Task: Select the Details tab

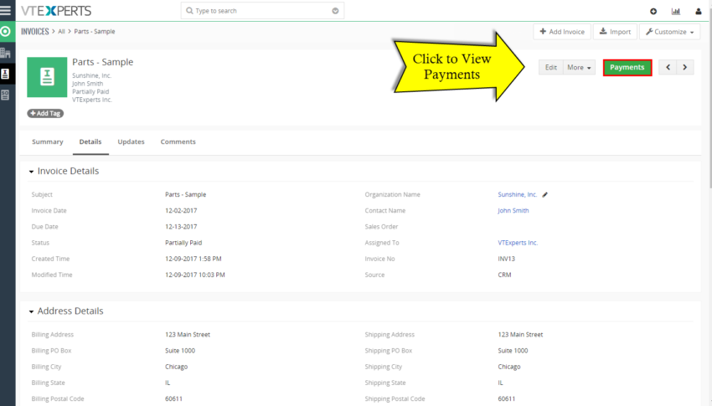Action: (x=90, y=141)
